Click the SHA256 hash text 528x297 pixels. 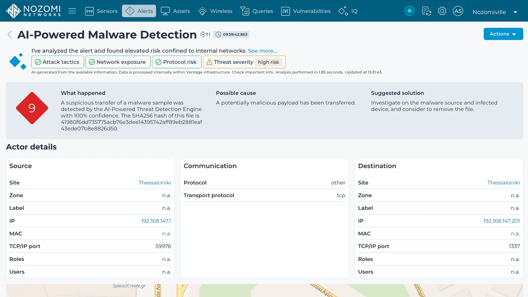[131, 125]
